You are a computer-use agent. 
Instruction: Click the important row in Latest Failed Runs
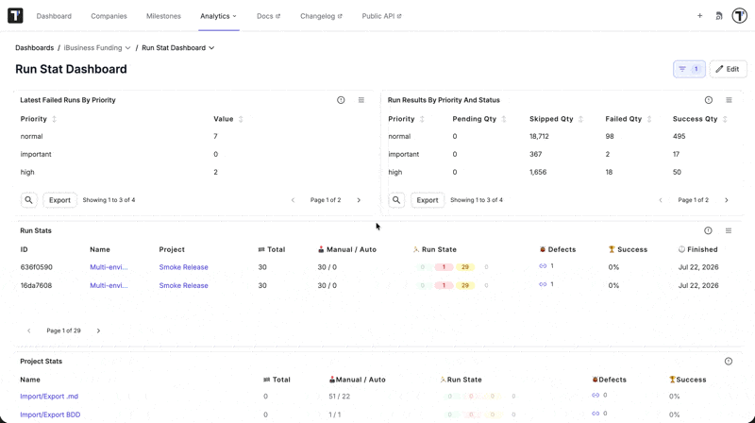pyautogui.click(x=194, y=155)
